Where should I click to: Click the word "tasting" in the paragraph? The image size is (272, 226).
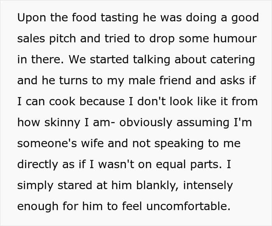pos(120,18)
